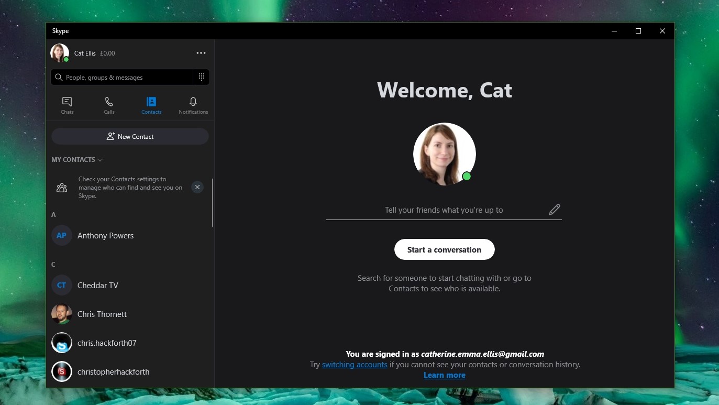Viewport: 719px width, 405px height.
Task: Select contact name Chris Thornett
Action: point(102,314)
